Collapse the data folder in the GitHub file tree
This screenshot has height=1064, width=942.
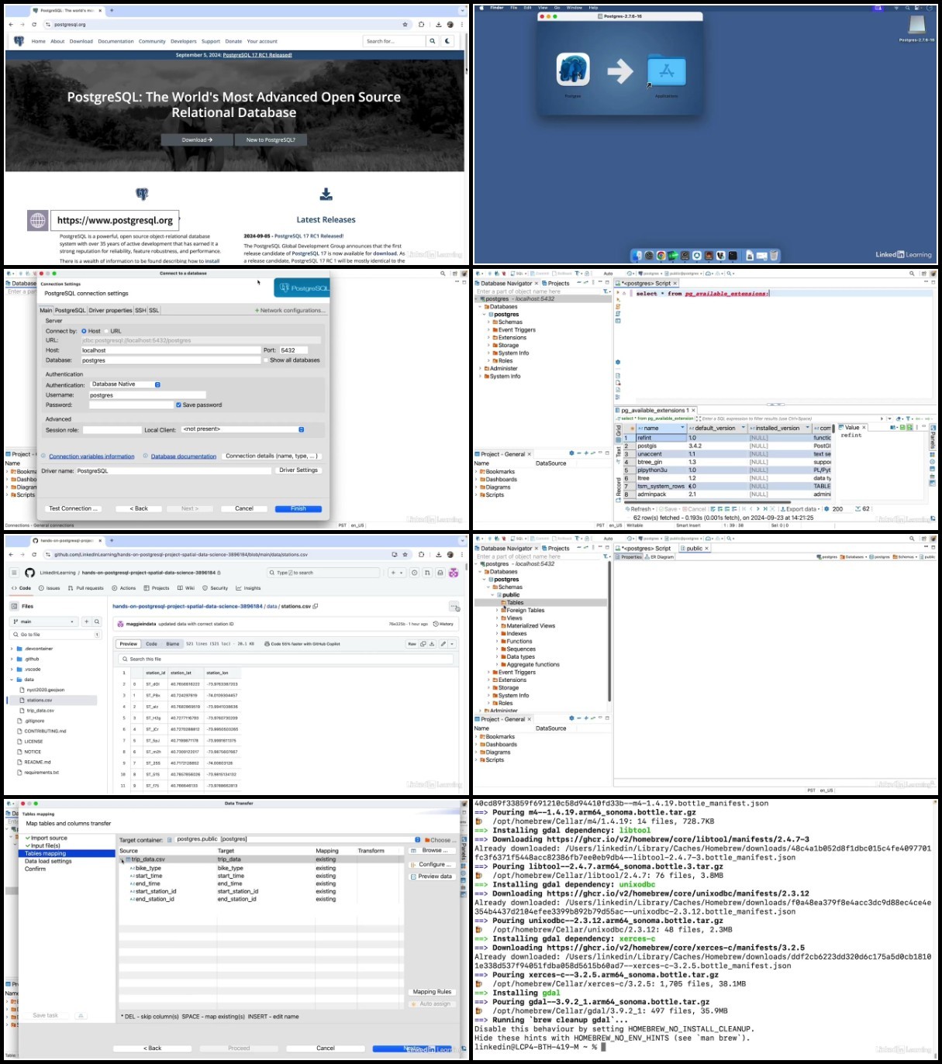(12, 680)
